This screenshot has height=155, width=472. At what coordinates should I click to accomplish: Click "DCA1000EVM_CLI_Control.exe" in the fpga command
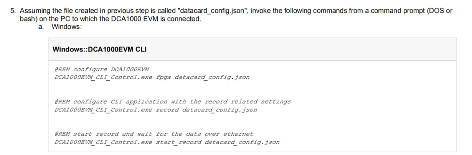[104, 77]
